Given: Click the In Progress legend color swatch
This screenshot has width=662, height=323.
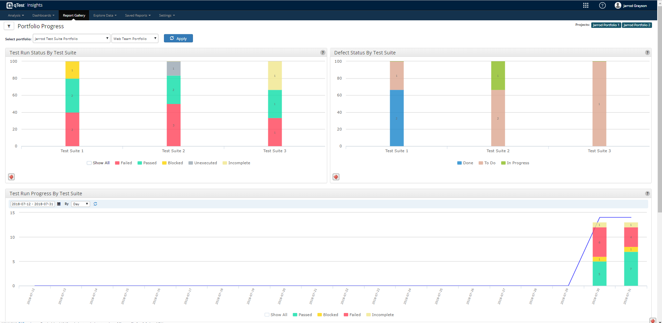Looking at the screenshot, I should tap(503, 163).
